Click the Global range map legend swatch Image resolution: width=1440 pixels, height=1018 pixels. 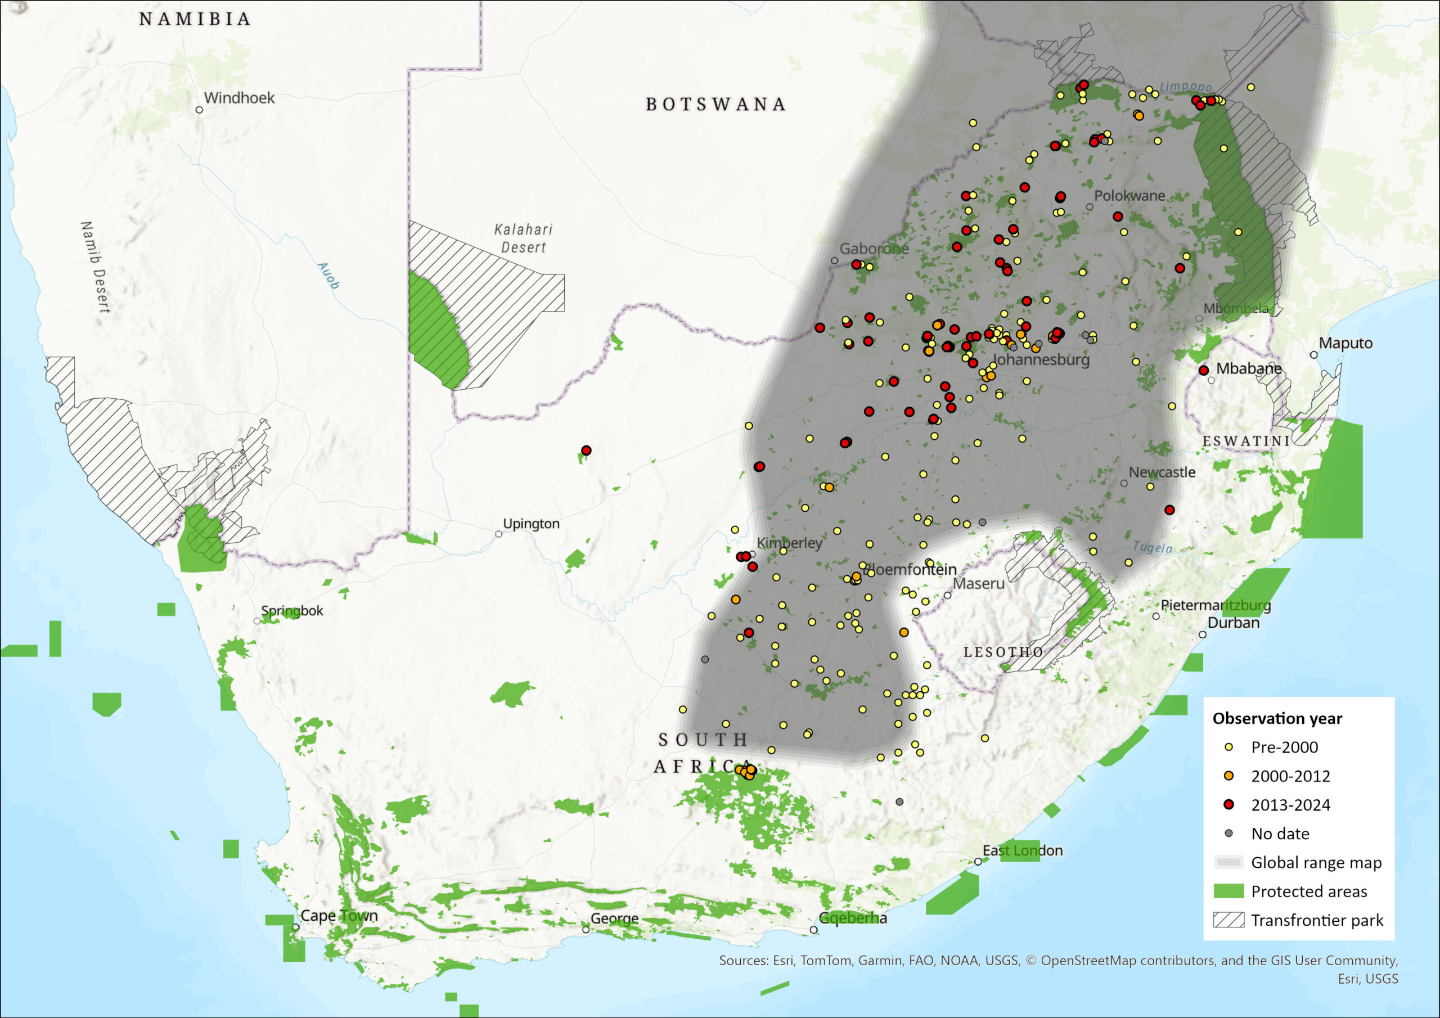(x=1228, y=862)
